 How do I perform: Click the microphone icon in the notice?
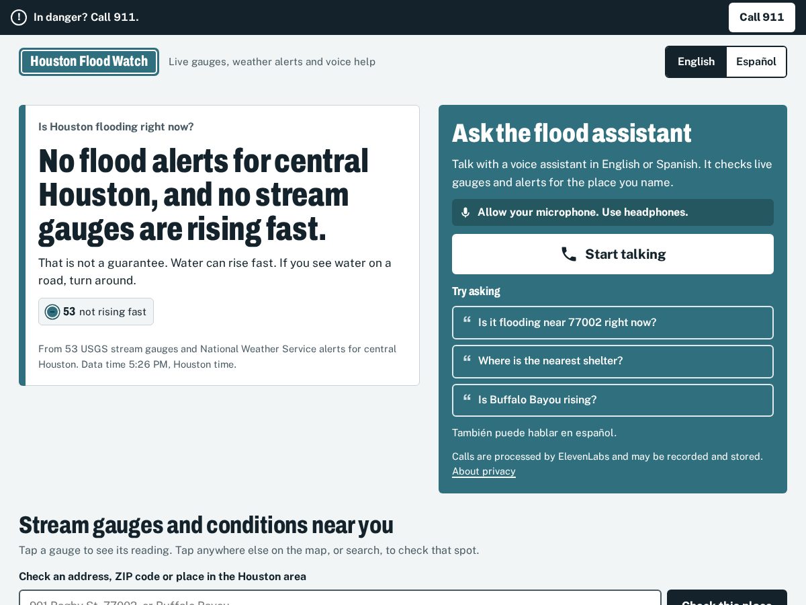point(465,212)
